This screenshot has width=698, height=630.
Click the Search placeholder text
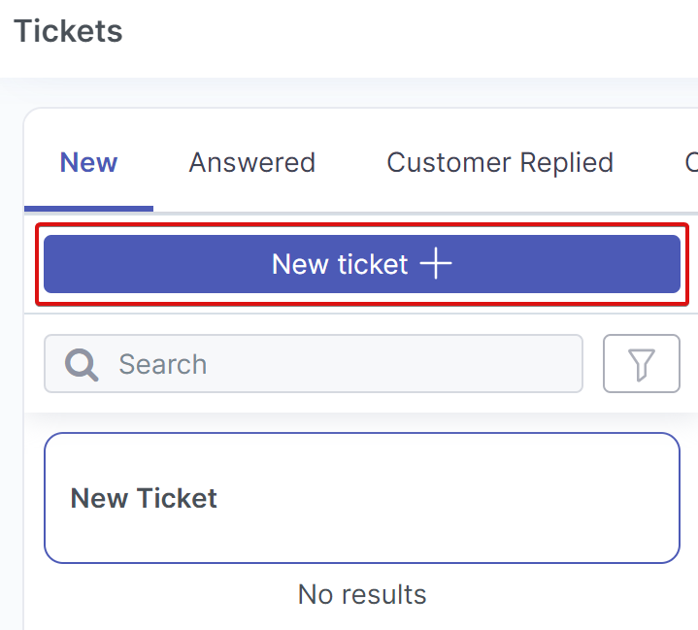coord(162,365)
